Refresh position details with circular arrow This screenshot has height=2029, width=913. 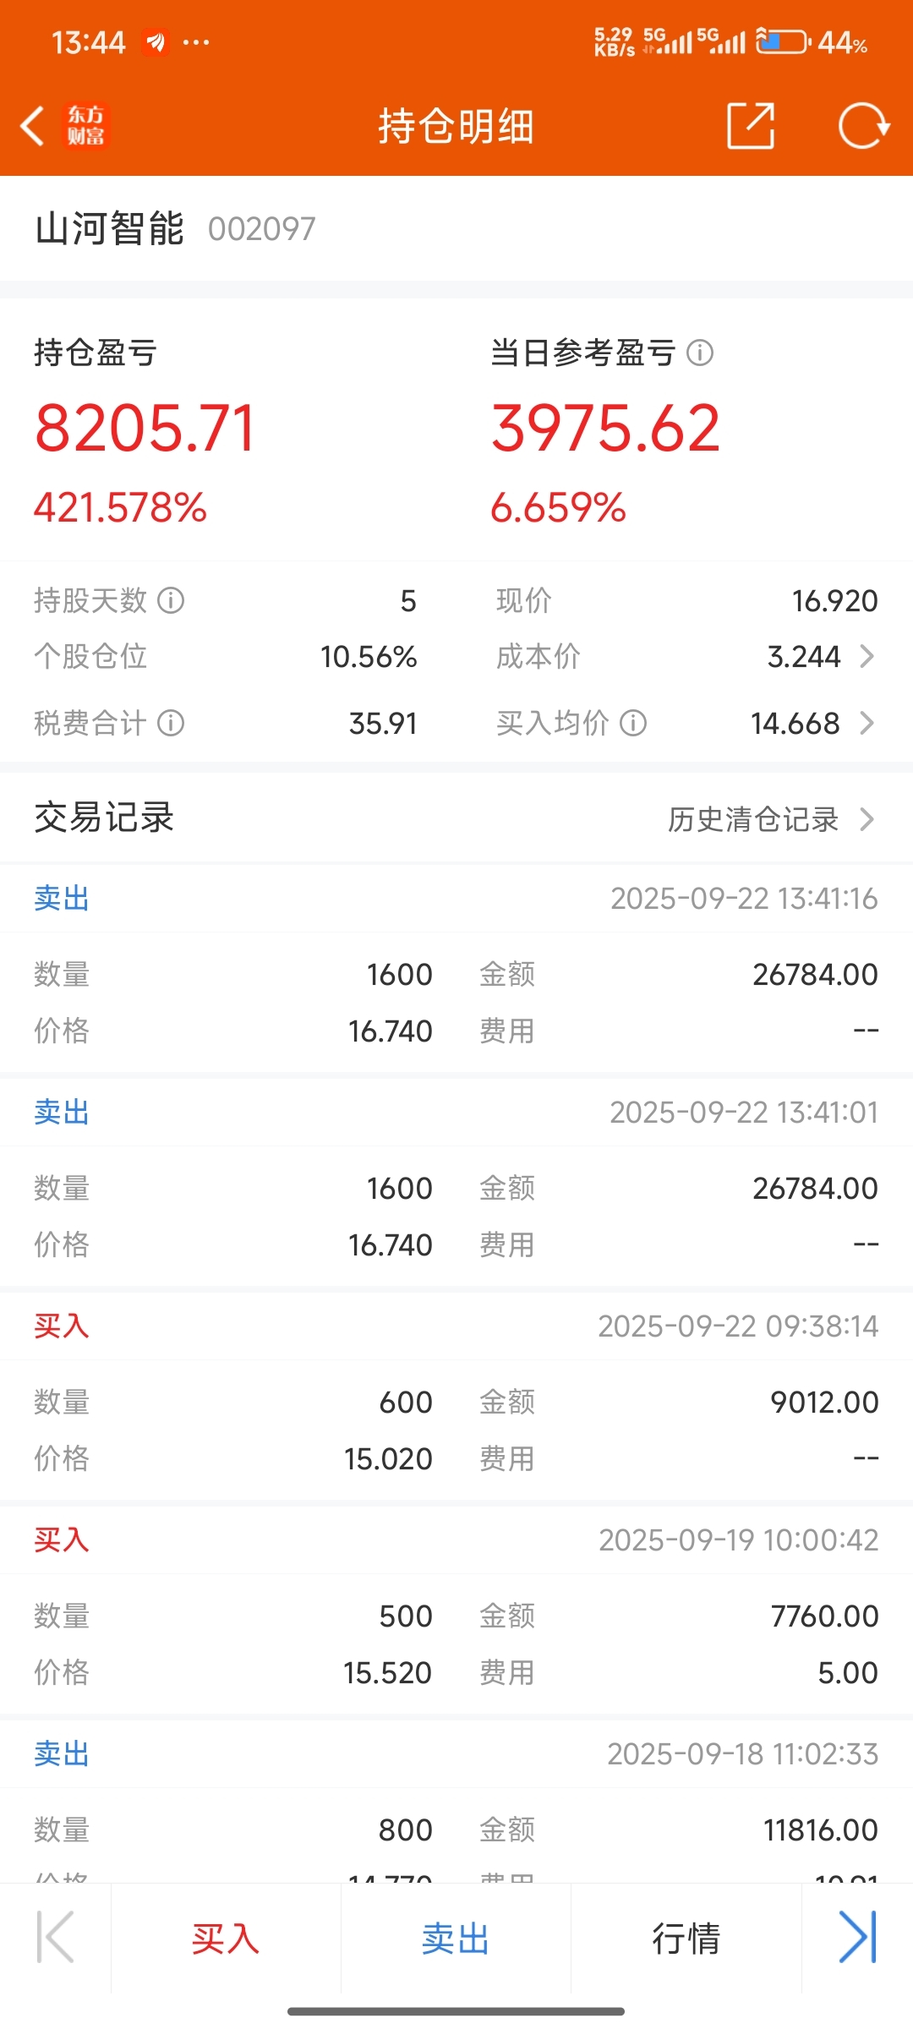tap(863, 126)
